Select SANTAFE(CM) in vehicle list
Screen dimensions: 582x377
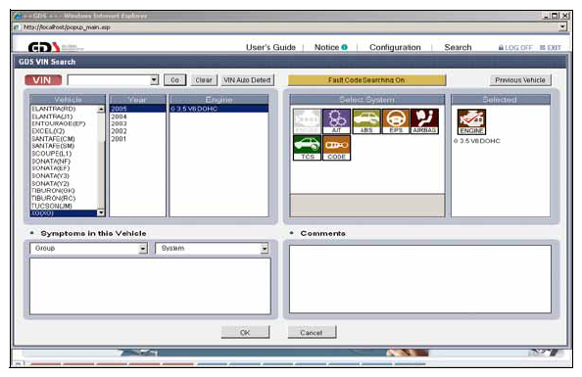click(x=53, y=139)
